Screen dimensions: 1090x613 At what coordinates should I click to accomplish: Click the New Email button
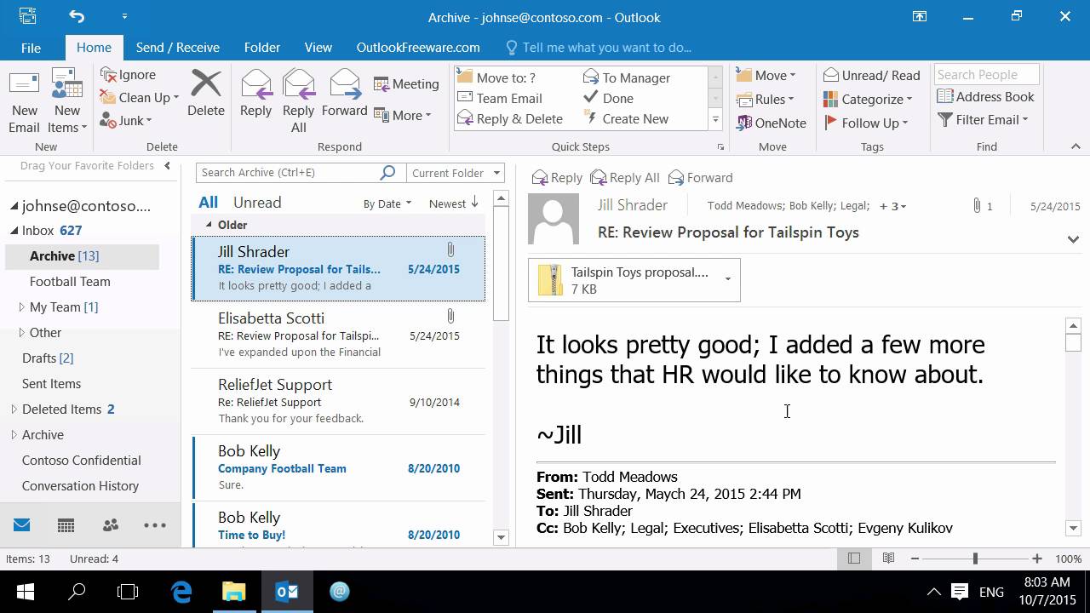click(24, 102)
